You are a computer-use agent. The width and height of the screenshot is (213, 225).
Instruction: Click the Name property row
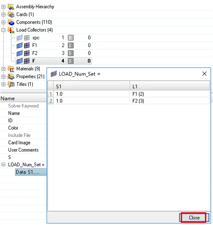[x=23, y=113]
